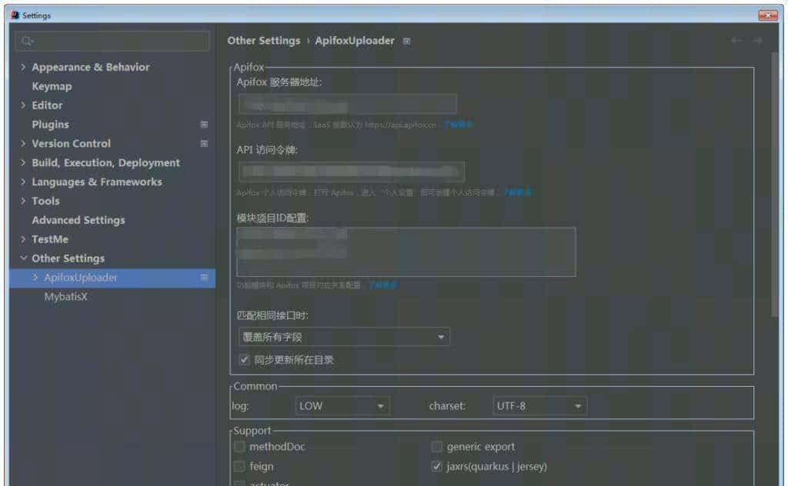Click the icon next to ApifoxUploader in sidebar
The height and width of the screenshot is (486, 788).
tap(204, 277)
